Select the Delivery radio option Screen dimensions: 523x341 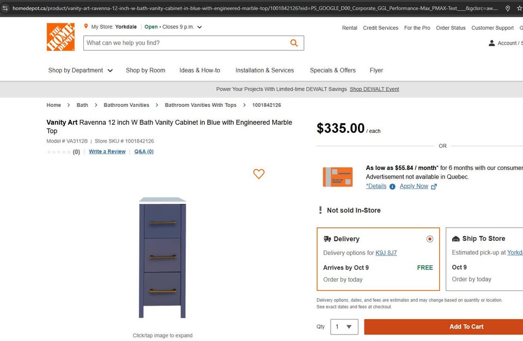tap(430, 239)
